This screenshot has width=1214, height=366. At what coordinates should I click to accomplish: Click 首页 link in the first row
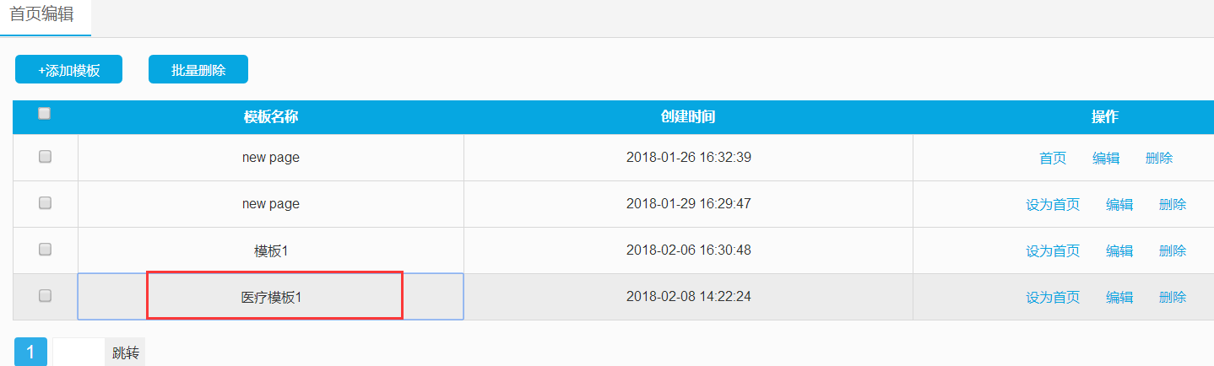[x=1053, y=158]
